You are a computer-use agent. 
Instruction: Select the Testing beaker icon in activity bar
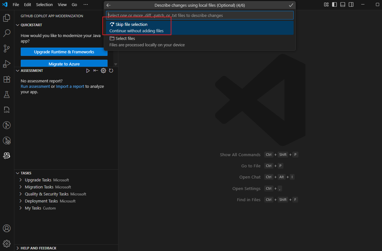point(7,94)
